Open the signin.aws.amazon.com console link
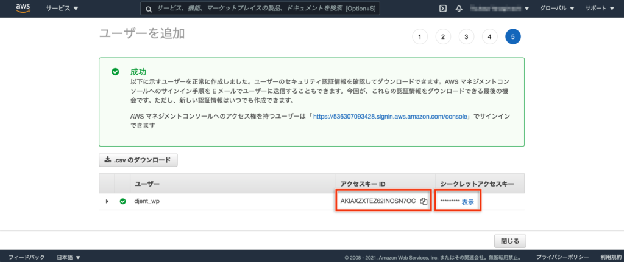 click(389, 117)
